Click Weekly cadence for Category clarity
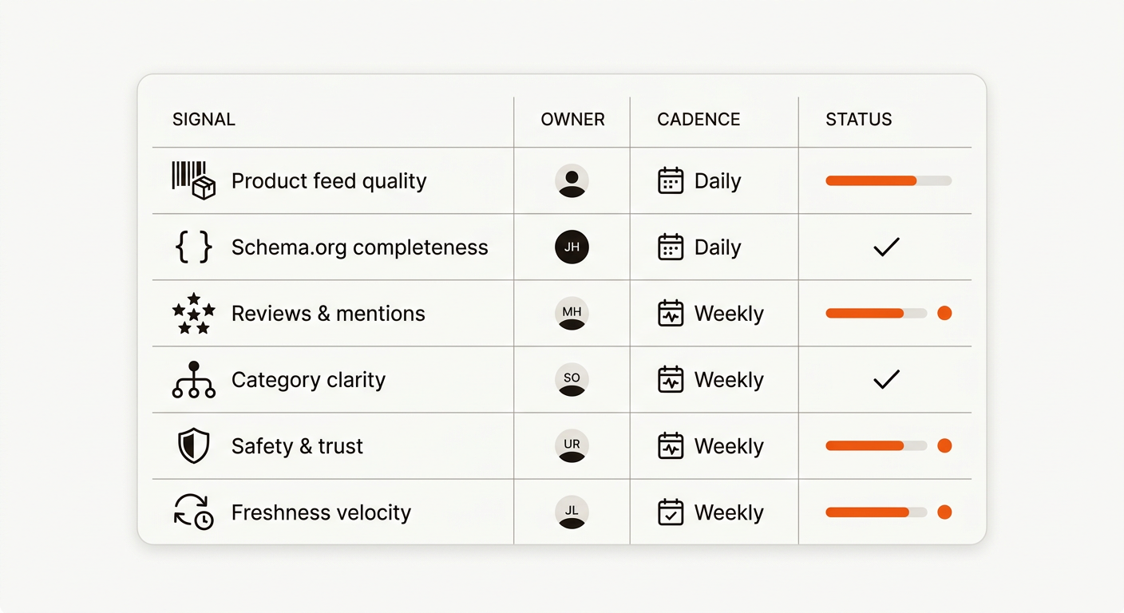The image size is (1124, 613). pos(729,380)
